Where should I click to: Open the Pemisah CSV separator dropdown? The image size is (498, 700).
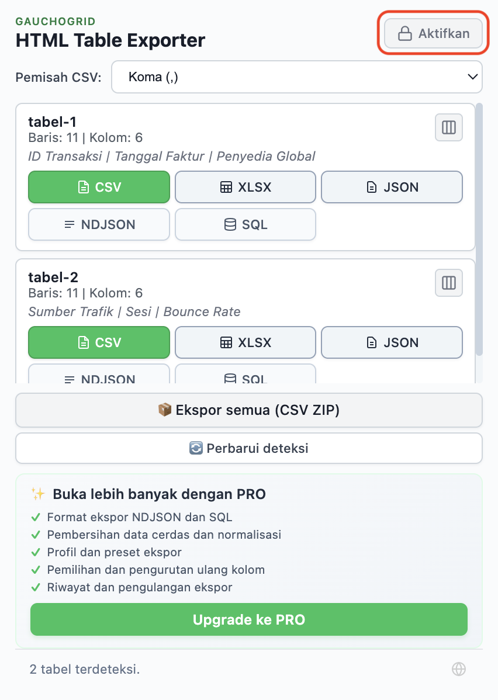[297, 77]
